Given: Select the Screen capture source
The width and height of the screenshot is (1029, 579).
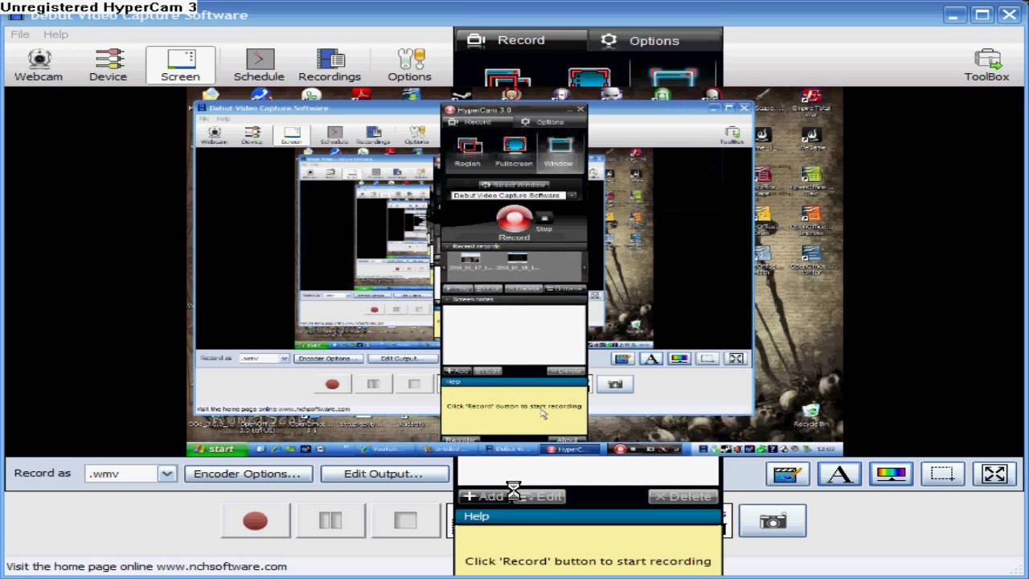Looking at the screenshot, I should click(x=180, y=65).
